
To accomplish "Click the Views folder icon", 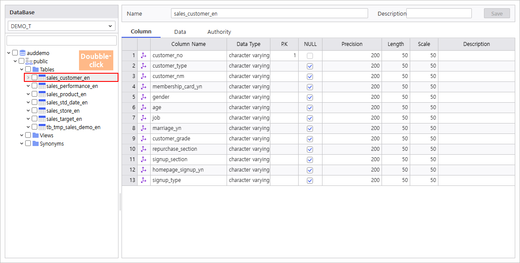I will tap(36, 135).
